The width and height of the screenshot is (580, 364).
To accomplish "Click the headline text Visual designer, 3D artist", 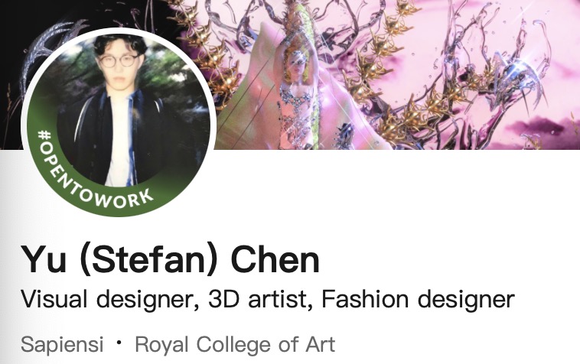I will click(x=165, y=299).
